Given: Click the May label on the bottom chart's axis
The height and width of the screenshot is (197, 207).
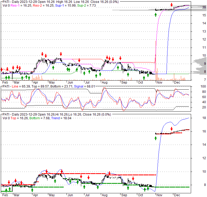Looking at the screenshot, I should (52, 195).
